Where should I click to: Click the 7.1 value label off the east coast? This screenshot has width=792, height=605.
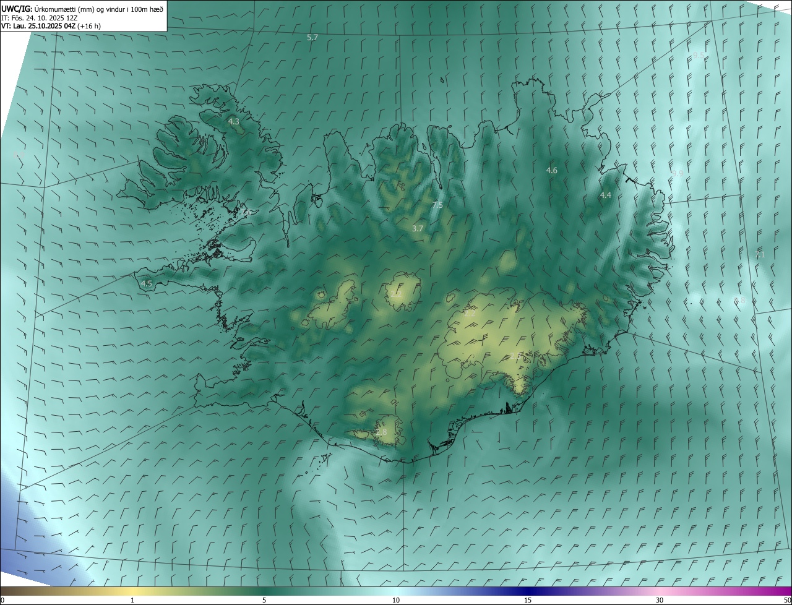(760, 254)
